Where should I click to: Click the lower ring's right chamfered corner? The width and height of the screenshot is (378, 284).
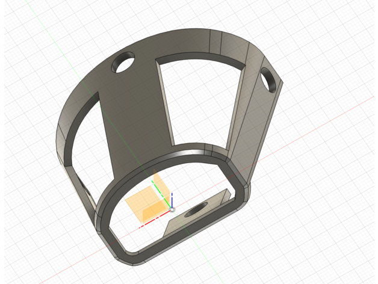point(245,191)
